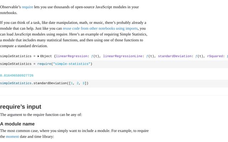Click the 0.816496580927726 output value
The image size is (228, 142).
[x=17, y=76]
